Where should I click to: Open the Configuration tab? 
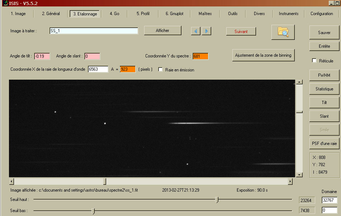[322, 14]
